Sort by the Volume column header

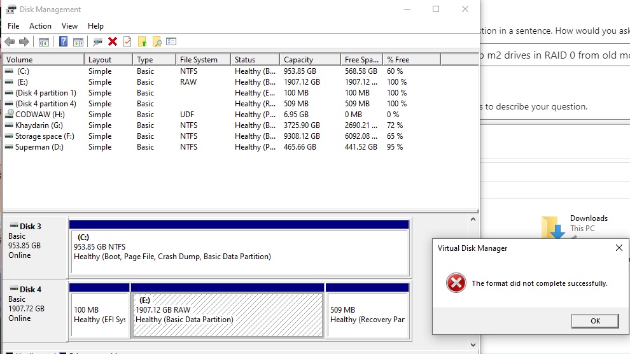pos(43,59)
